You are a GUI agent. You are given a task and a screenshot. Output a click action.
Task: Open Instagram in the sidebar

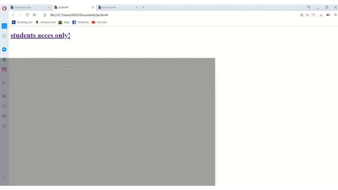[x=4, y=69]
